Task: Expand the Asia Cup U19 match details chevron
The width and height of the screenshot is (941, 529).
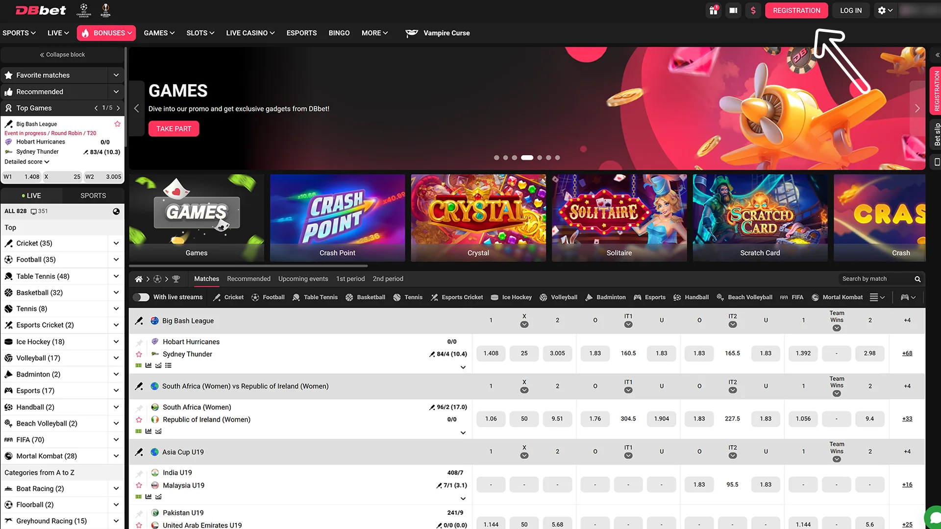Action: click(462, 498)
